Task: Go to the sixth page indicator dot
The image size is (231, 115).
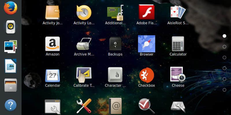Action: coord(224,90)
